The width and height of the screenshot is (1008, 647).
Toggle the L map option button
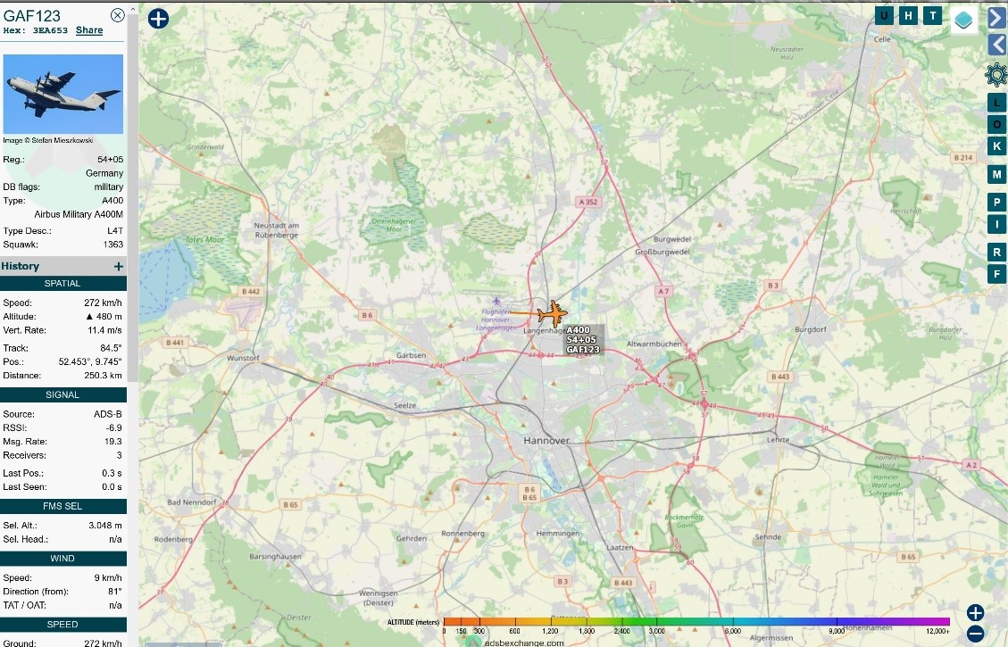click(x=996, y=102)
